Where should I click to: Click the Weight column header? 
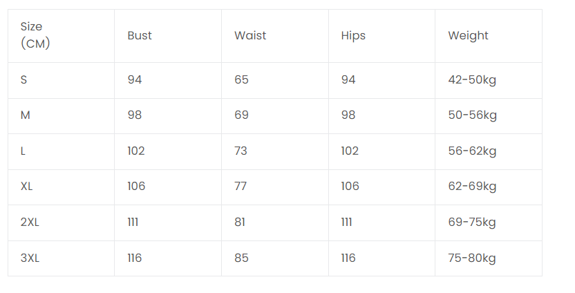(468, 36)
